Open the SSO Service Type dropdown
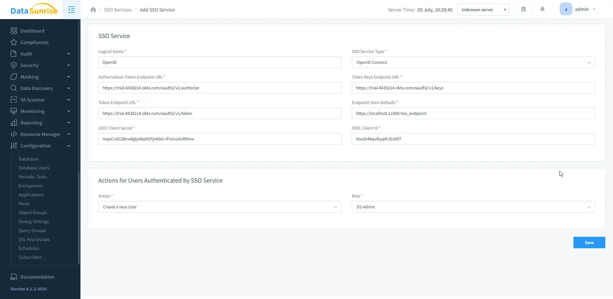Viewport: 613px width, 299px height. pyautogui.click(x=473, y=63)
